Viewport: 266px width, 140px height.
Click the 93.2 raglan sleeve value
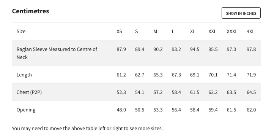click(176, 49)
